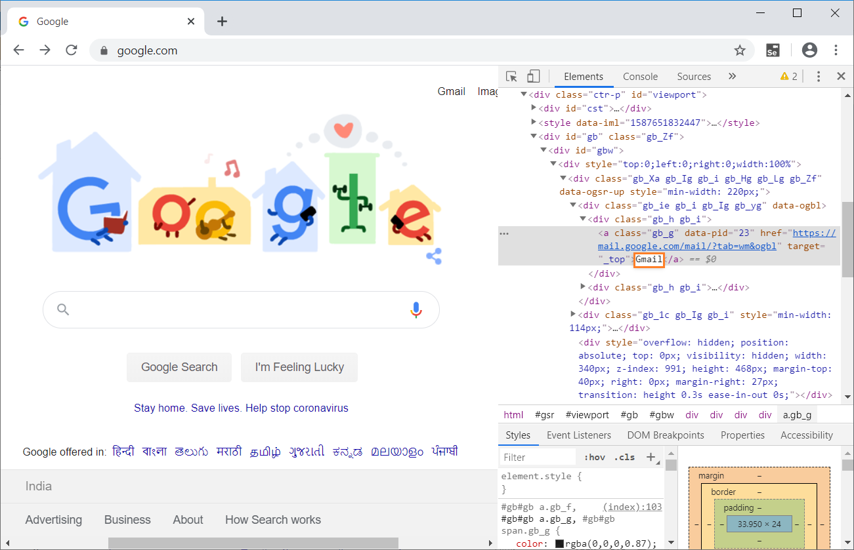The image size is (854, 550).
Task: View site information via the lock icon
Action: 103,50
